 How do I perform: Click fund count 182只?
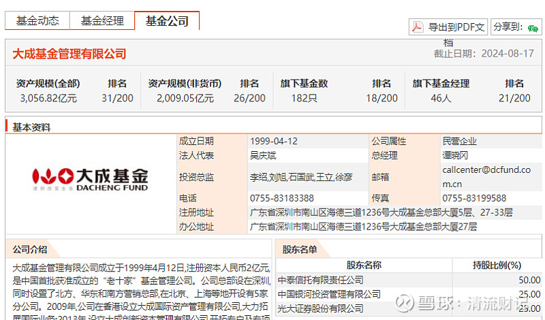[304, 98]
